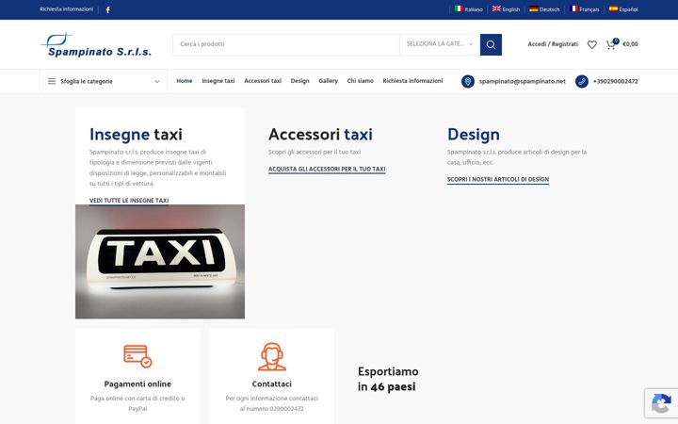Open the Gallery menu item
This screenshot has width=678, height=424.
[329, 81]
